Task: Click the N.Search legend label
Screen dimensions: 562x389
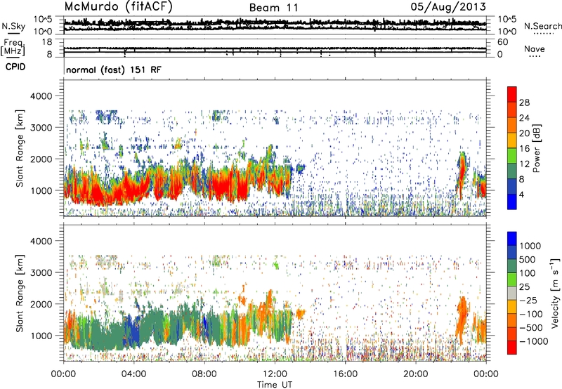Action: [542, 26]
